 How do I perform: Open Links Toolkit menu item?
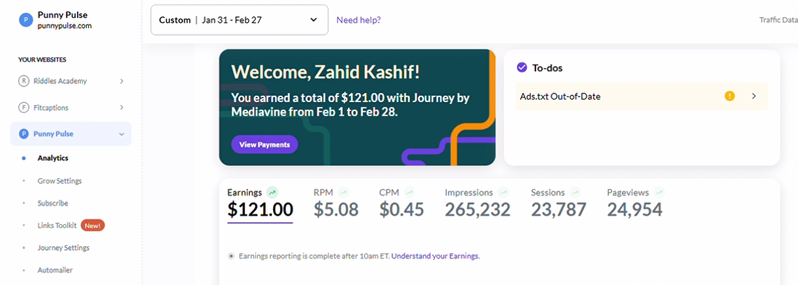coord(57,225)
